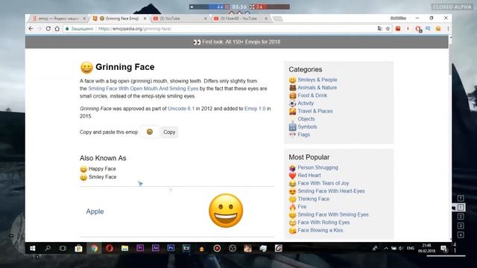Open the Apple vendor link

[95, 211]
